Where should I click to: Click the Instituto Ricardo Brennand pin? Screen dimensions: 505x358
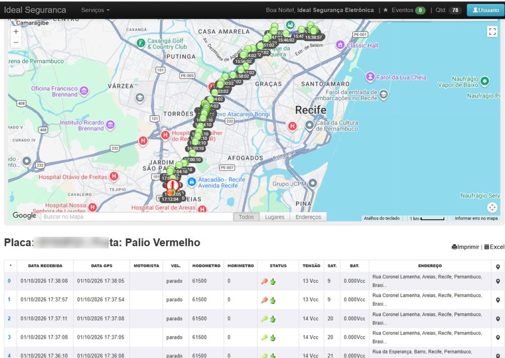coord(110,125)
